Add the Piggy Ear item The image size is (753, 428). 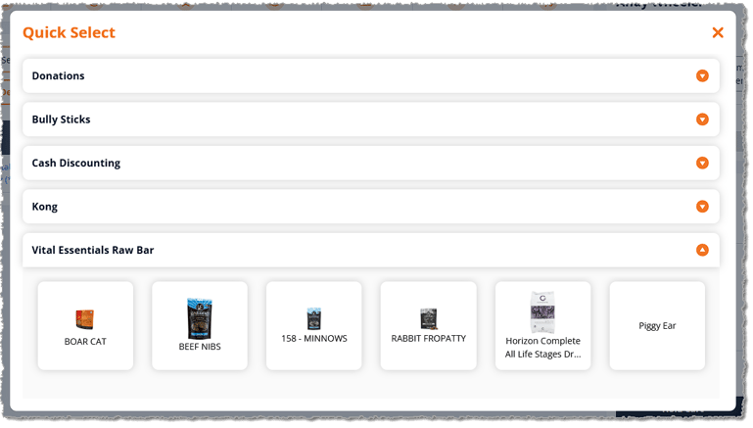pyautogui.click(x=657, y=326)
